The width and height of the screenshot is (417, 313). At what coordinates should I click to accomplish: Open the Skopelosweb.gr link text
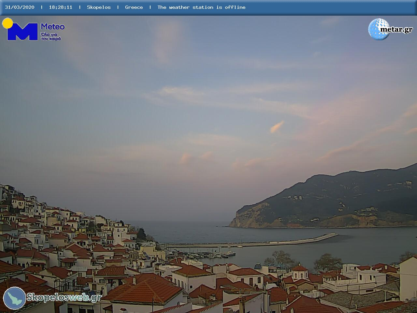(x=64, y=297)
